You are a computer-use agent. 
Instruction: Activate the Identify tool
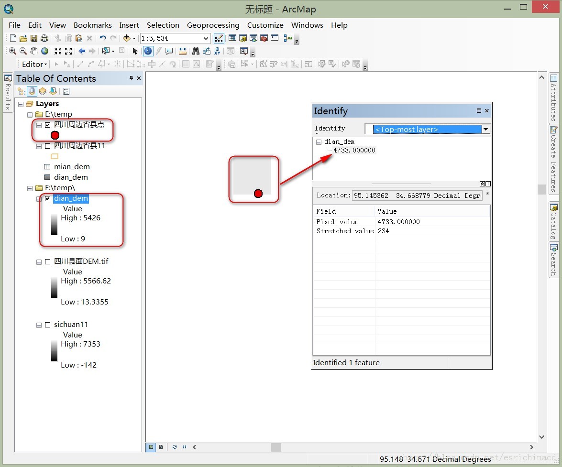(148, 51)
